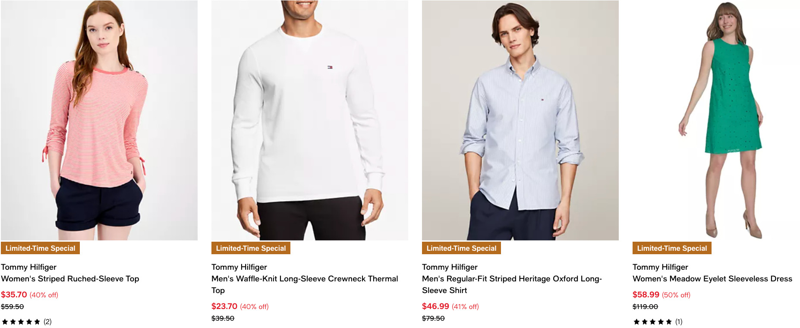Click Limited-Time Special badge under the green dress
Screen dimensions: 800x328
tap(672, 248)
